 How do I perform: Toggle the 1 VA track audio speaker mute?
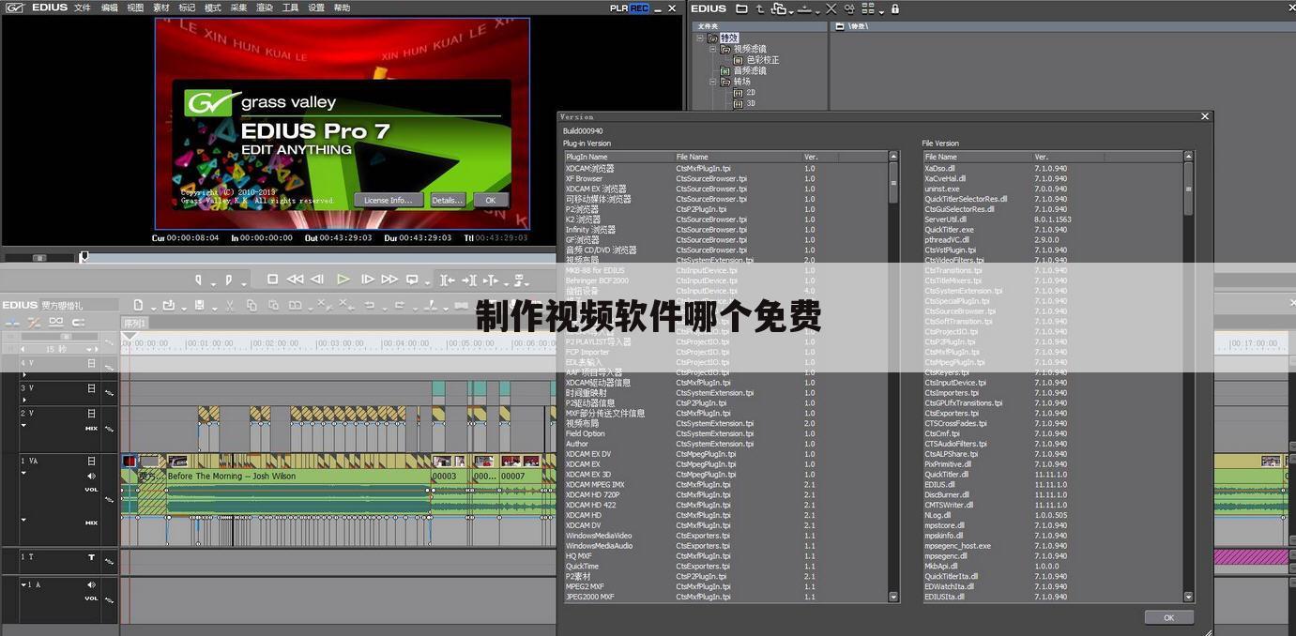92,476
